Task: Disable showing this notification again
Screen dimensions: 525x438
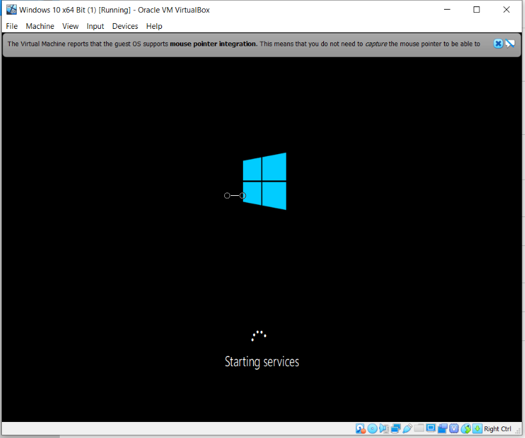Action: click(510, 43)
